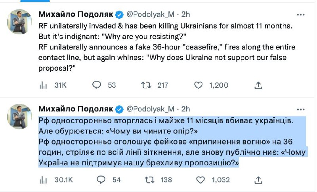The image size is (317, 192).
Task: Share the English tweet
Action: pos(258,85)
